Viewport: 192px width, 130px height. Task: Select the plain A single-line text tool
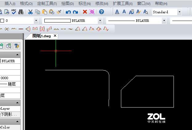click(124, 12)
